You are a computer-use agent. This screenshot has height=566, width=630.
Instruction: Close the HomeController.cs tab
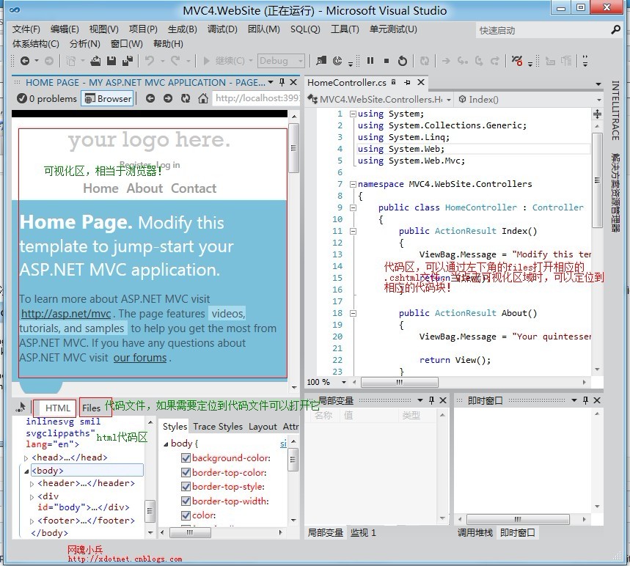421,82
